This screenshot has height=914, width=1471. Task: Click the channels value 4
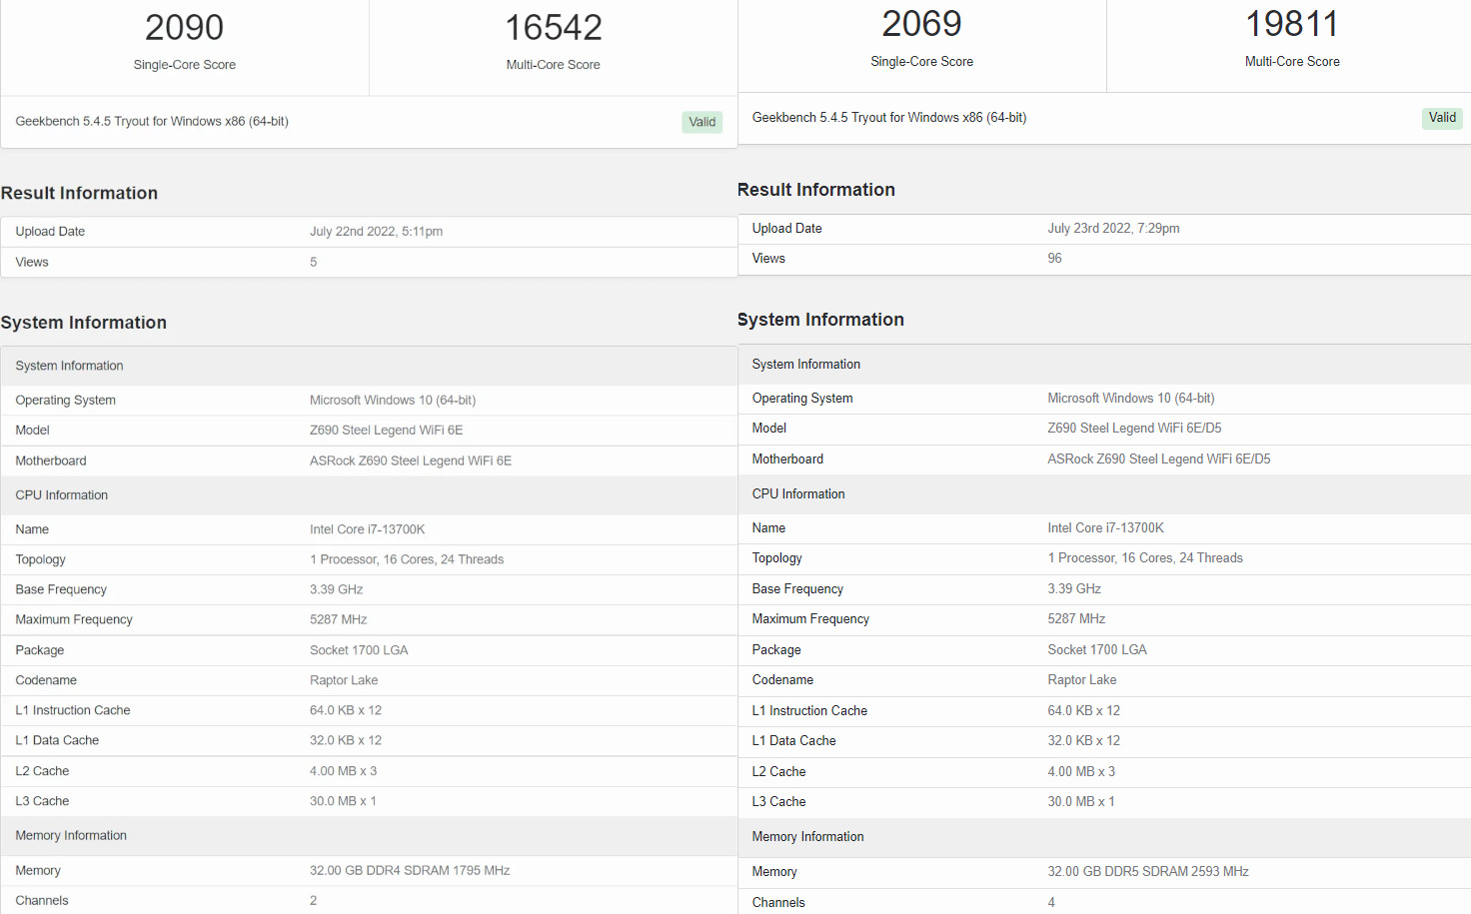tap(1051, 903)
